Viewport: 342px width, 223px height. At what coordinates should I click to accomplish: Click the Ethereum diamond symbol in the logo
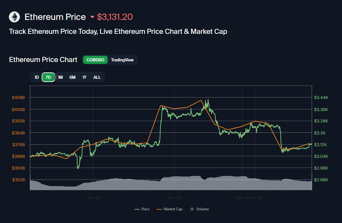[14, 17]
